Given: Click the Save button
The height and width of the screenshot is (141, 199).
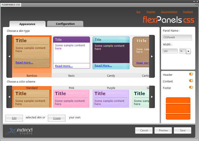Looking at the screenshot, I should pyautogui.click(x=183, y=131).
